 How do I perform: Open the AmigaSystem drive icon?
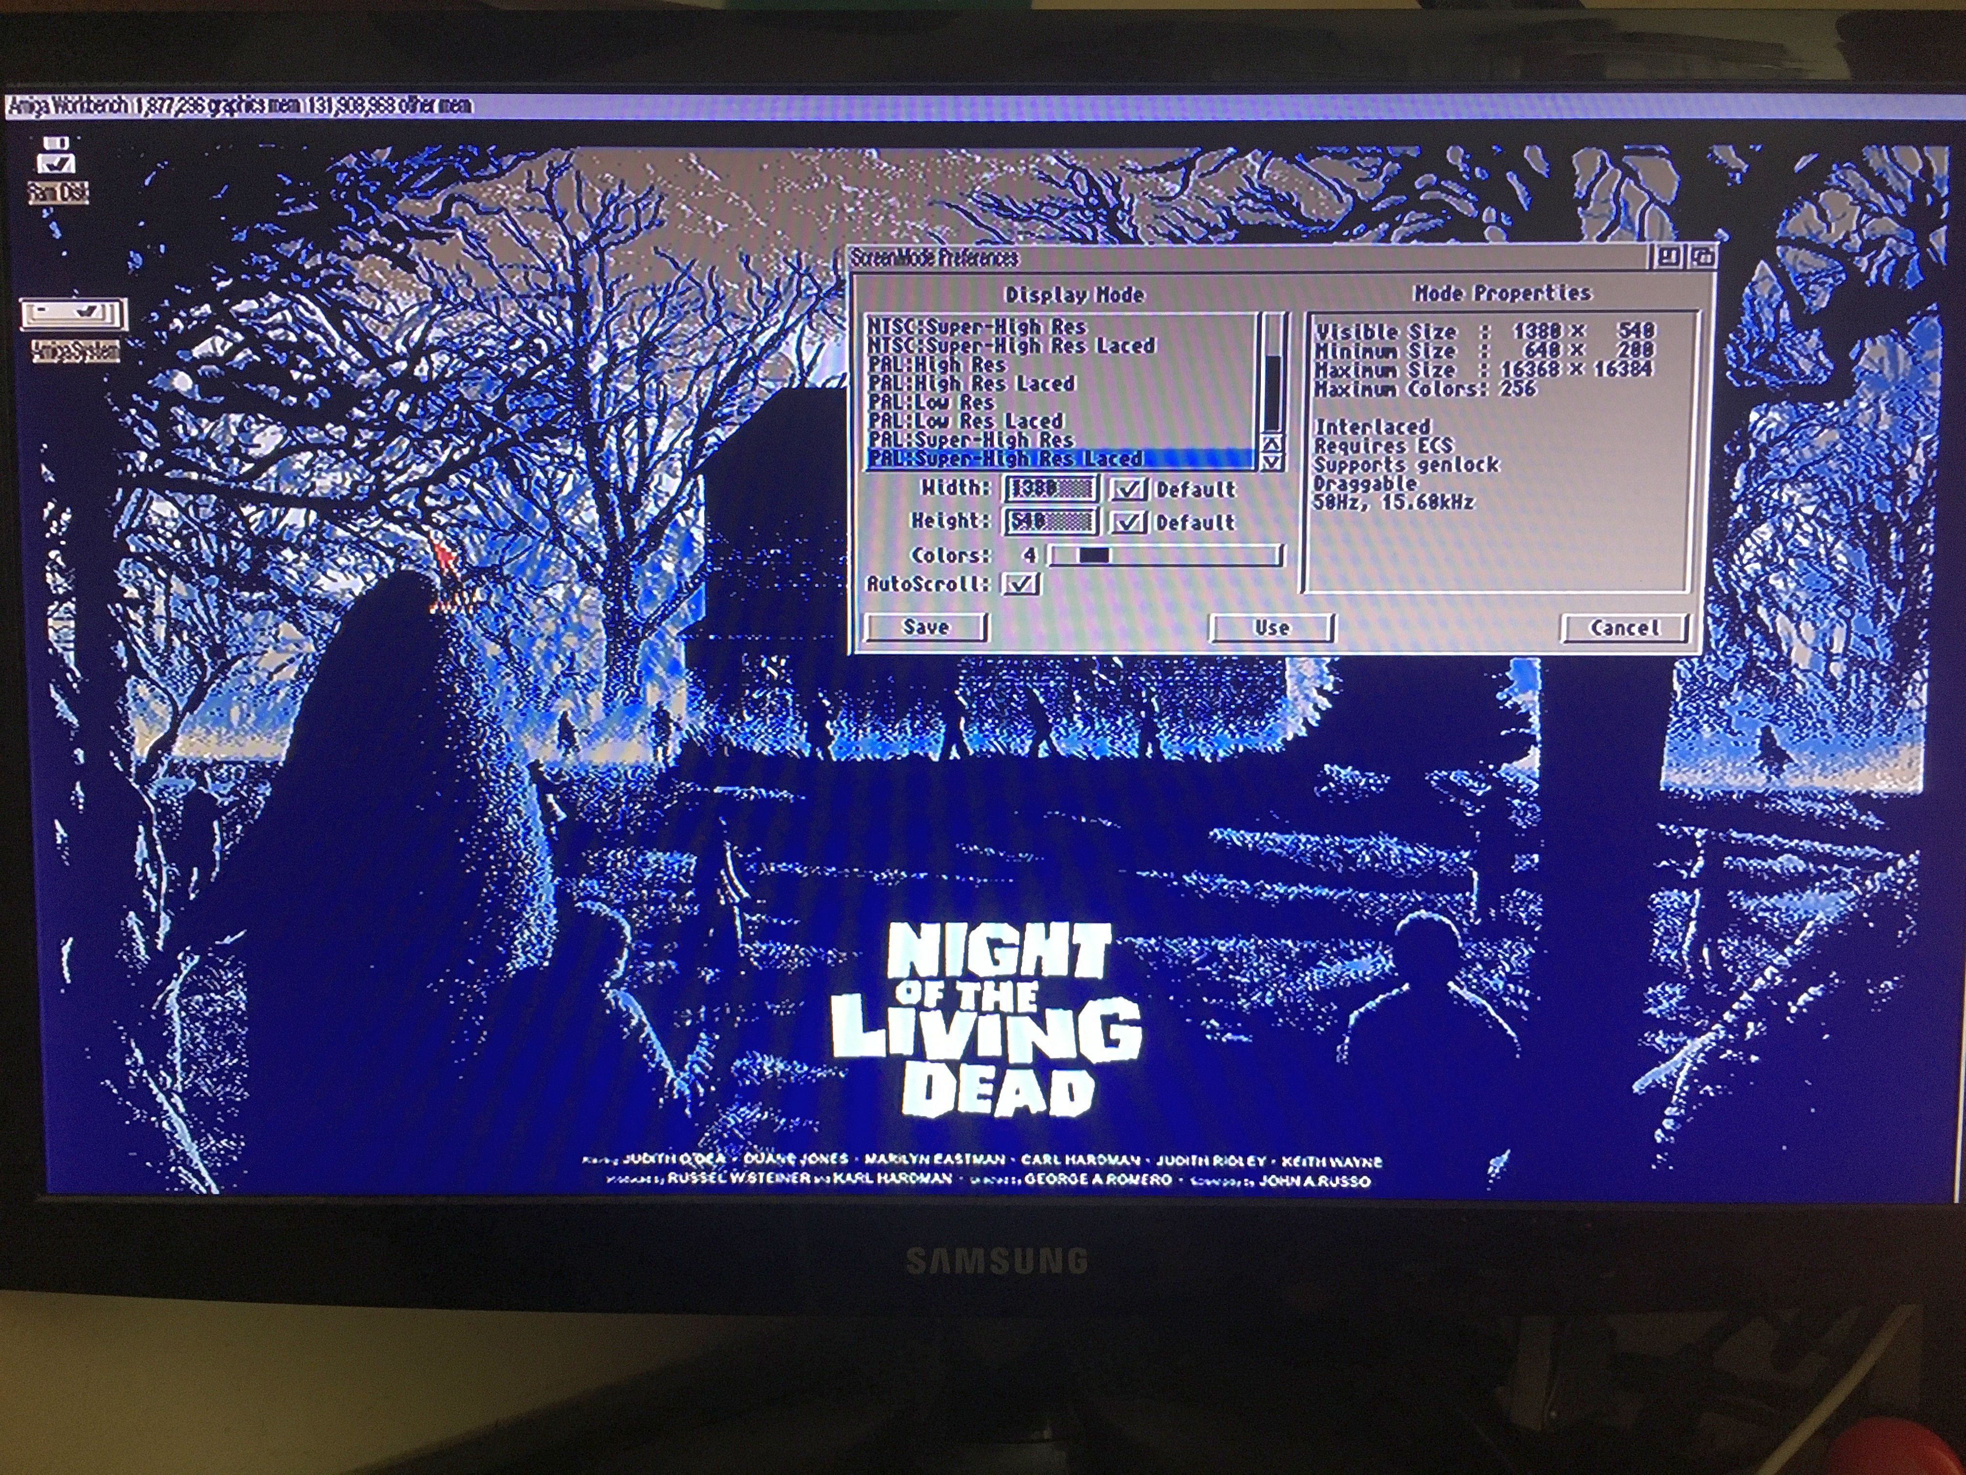click(75, 329)
